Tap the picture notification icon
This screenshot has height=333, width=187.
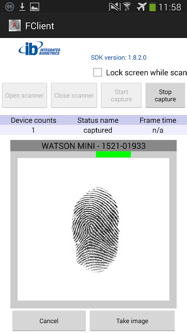tap(34, 7)
